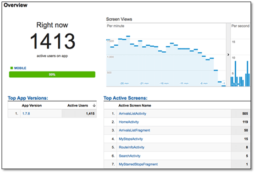
Task: Click the -21 min marker on chart
Action: (144, 83)
